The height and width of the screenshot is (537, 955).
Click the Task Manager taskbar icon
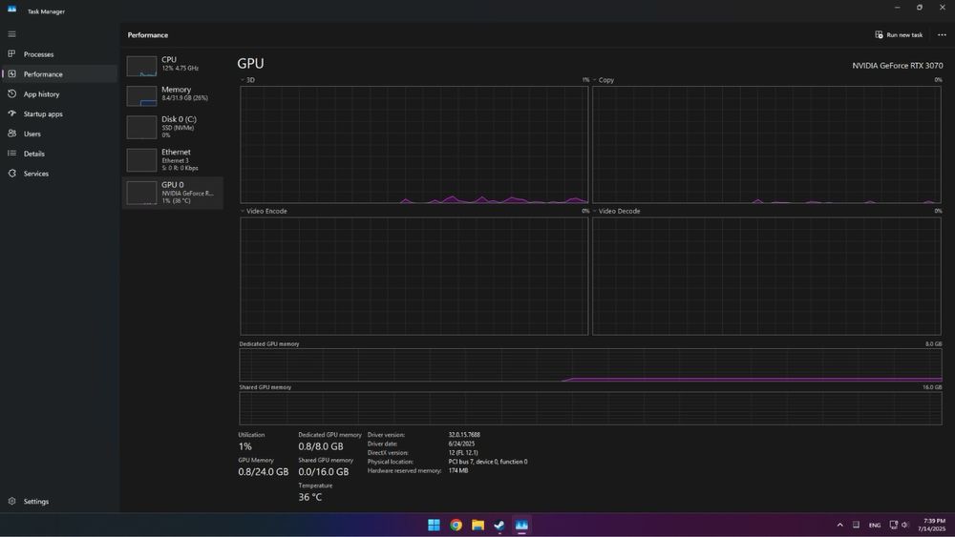click(x=521, y=525)
